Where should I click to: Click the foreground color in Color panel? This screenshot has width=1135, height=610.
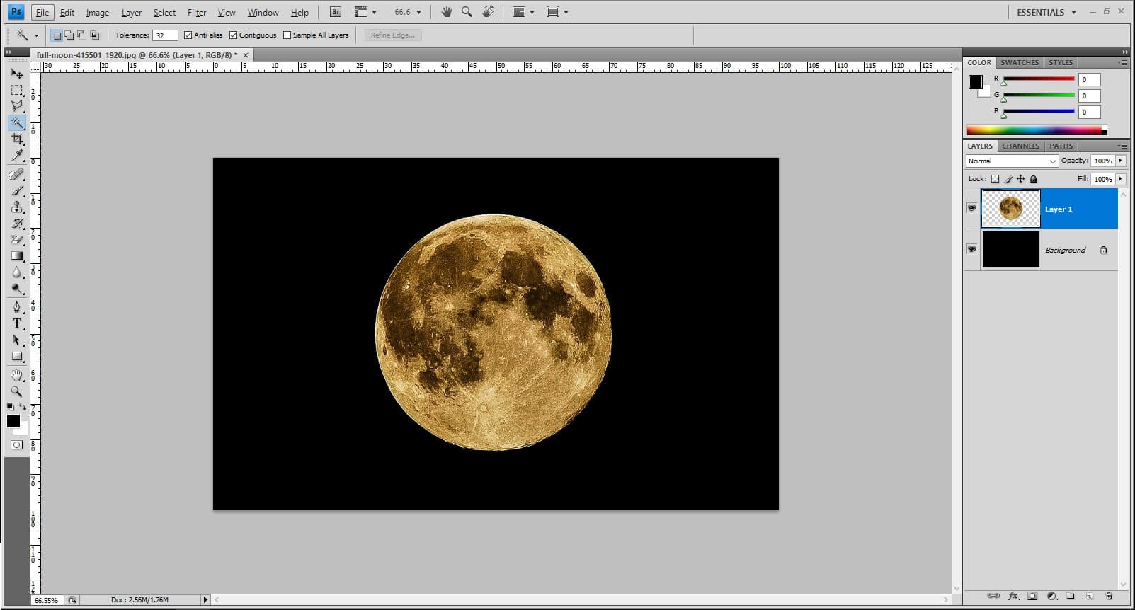click(976, 81)
